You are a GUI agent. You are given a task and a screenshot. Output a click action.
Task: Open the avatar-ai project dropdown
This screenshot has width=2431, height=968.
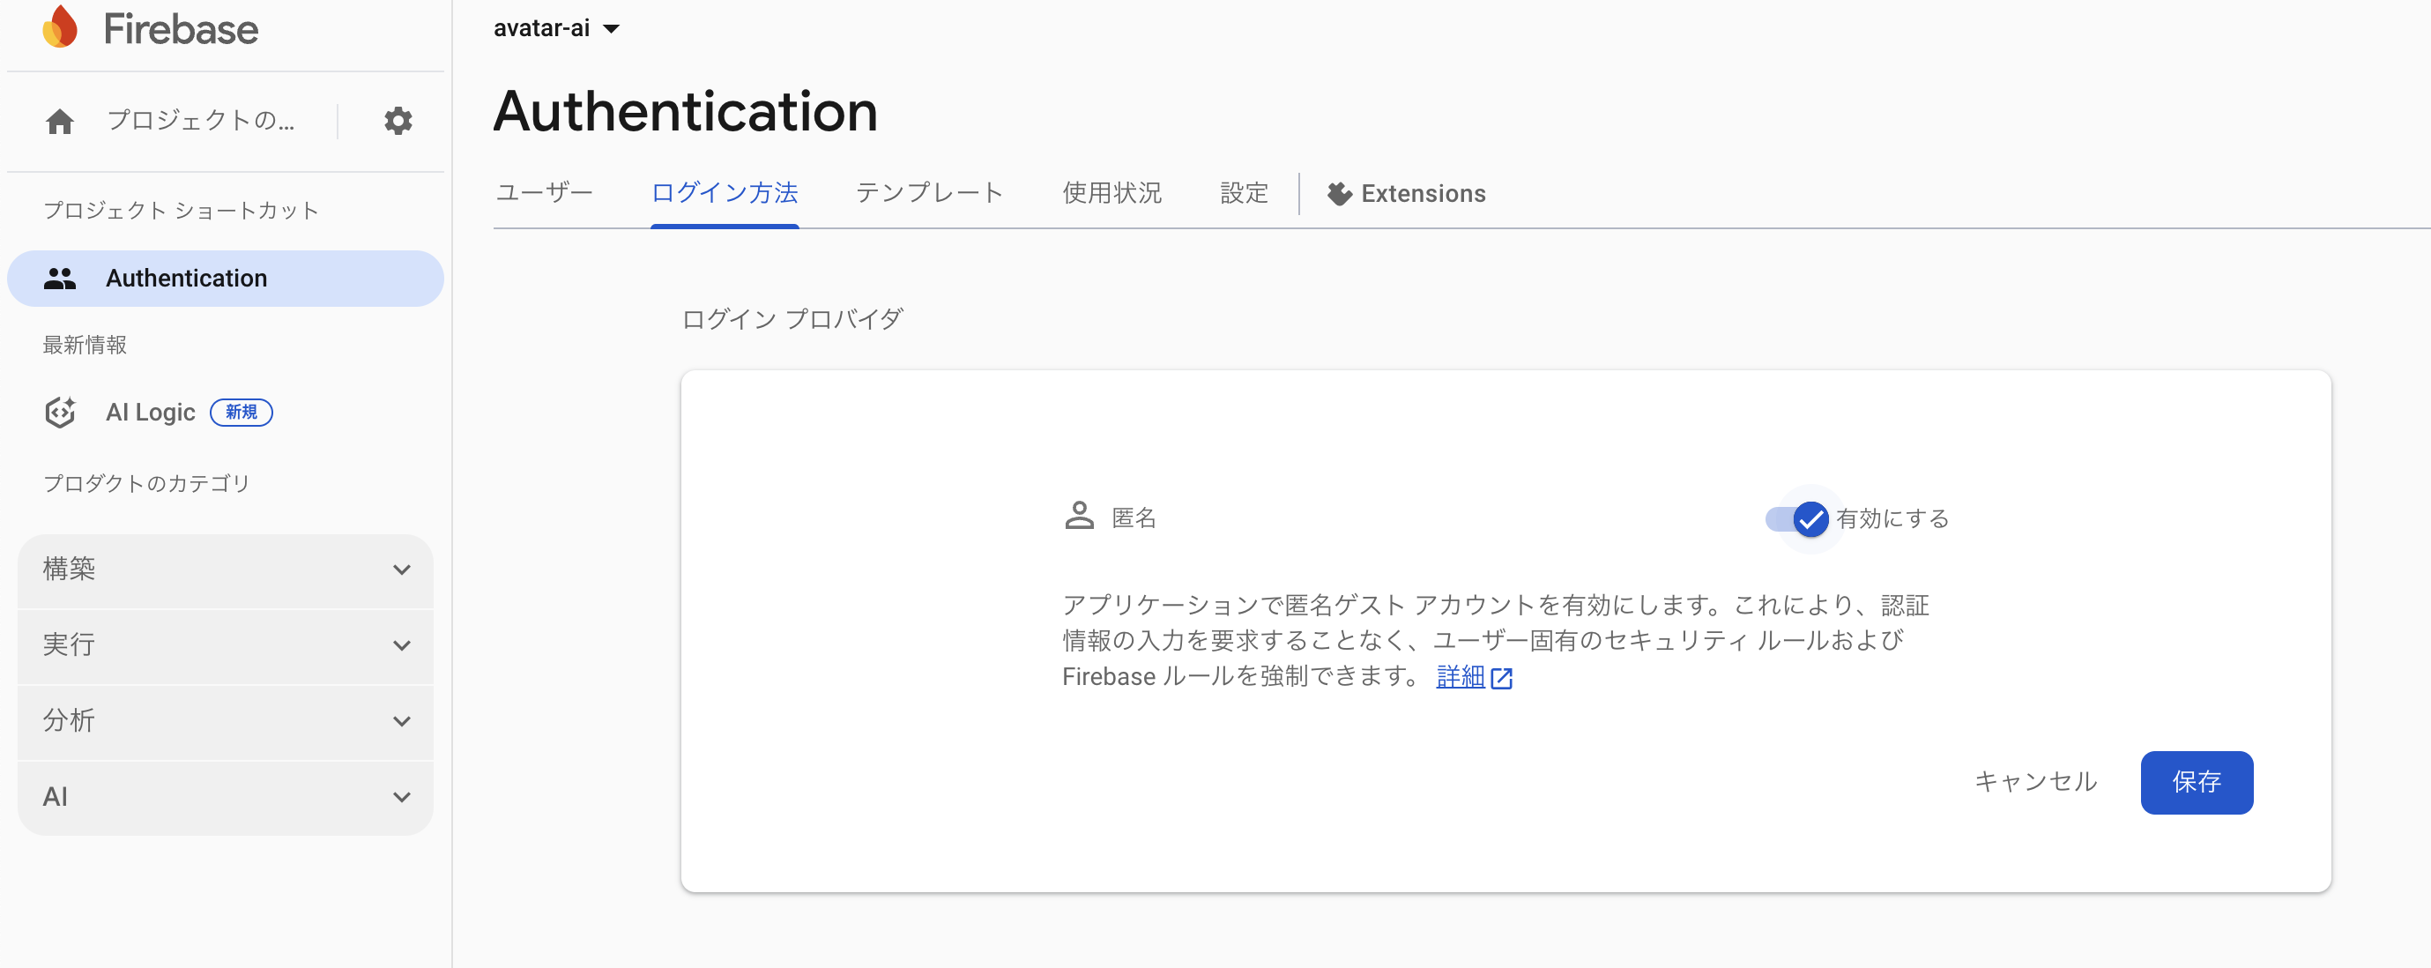click(x=557, y=28)
